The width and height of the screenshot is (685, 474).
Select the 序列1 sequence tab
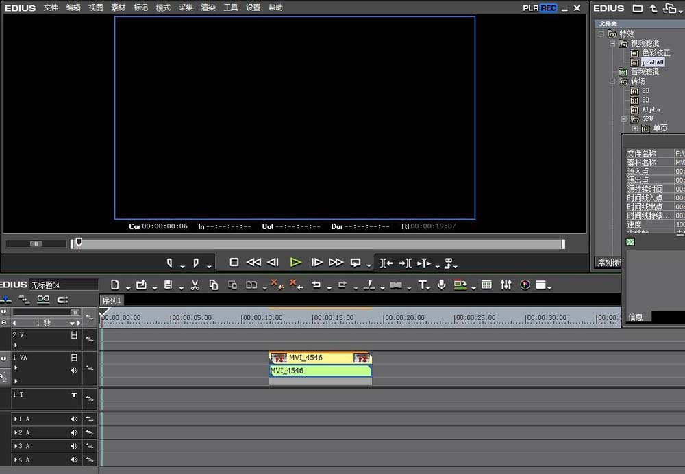click(112, 300)
